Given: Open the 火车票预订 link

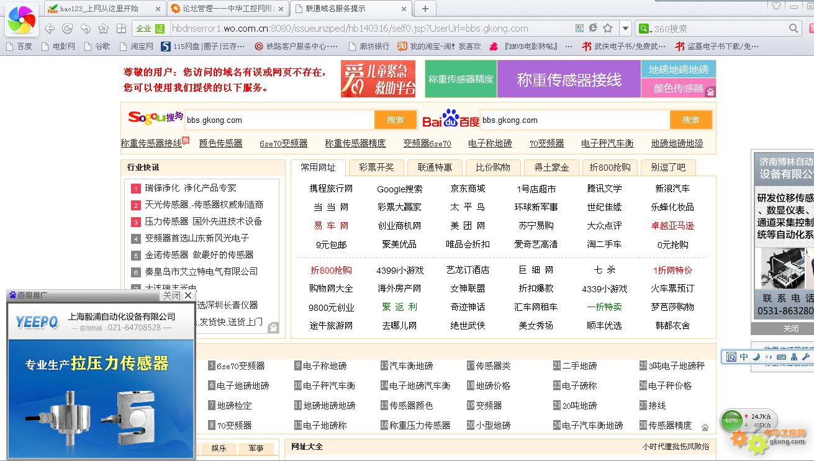Looking at the screenshot, I should coord(672,289).
